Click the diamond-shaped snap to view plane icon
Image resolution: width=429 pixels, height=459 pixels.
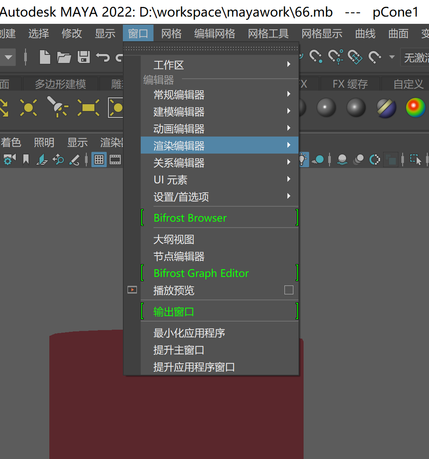click(355, 57)
